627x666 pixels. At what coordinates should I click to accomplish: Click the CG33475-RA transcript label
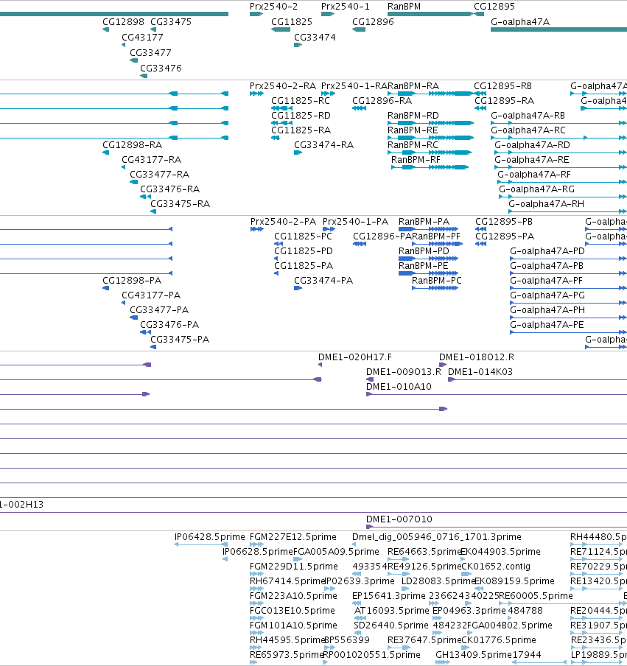coord(180,204)
